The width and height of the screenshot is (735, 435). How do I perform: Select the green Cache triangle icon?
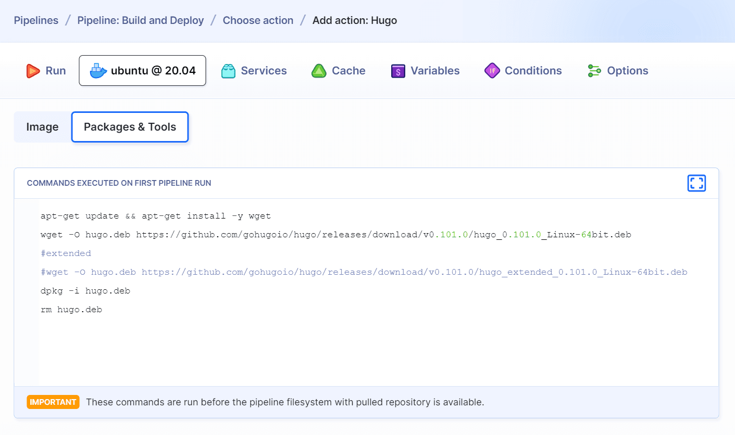click(318, 70)
